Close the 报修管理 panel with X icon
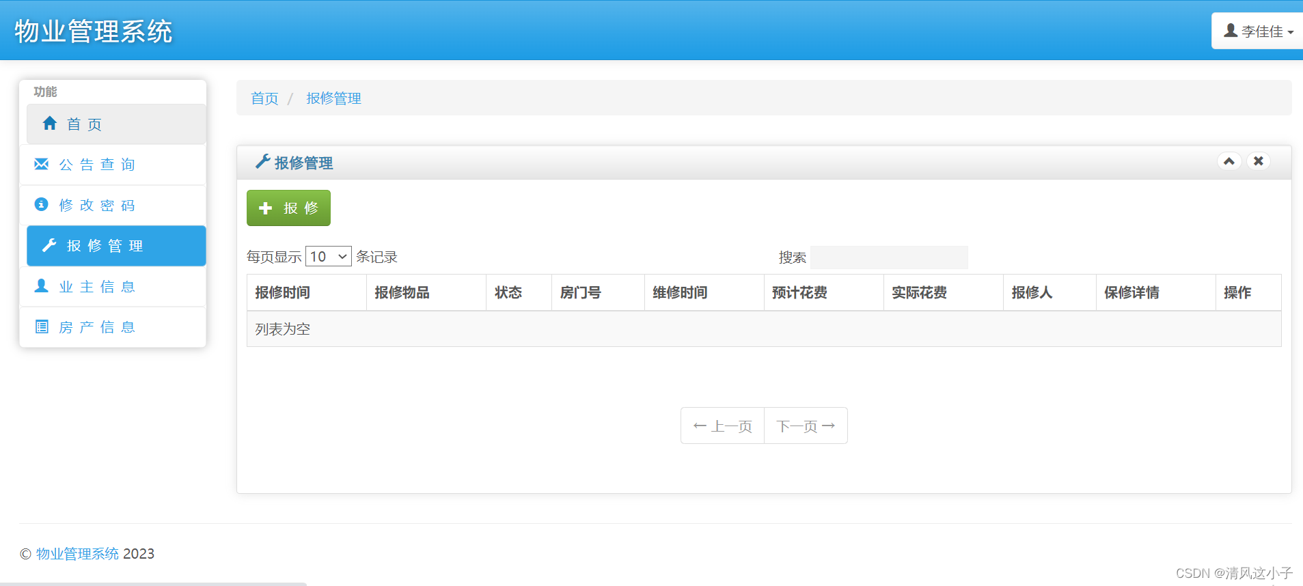This screenshot has height=586, width=1303. (1259, 161)
